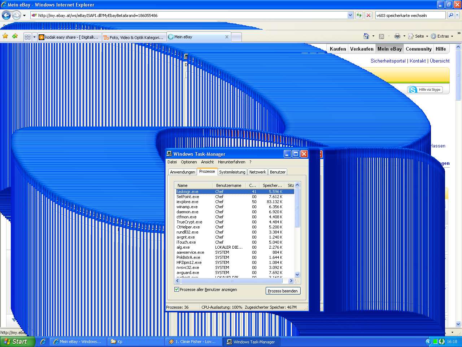Click the search box with v603 speicherkarte
This screenshot has width=462, height=347.
point(410,15)
